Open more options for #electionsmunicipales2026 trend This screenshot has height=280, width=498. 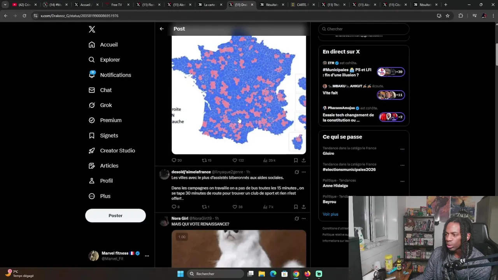tap(402, 165)
